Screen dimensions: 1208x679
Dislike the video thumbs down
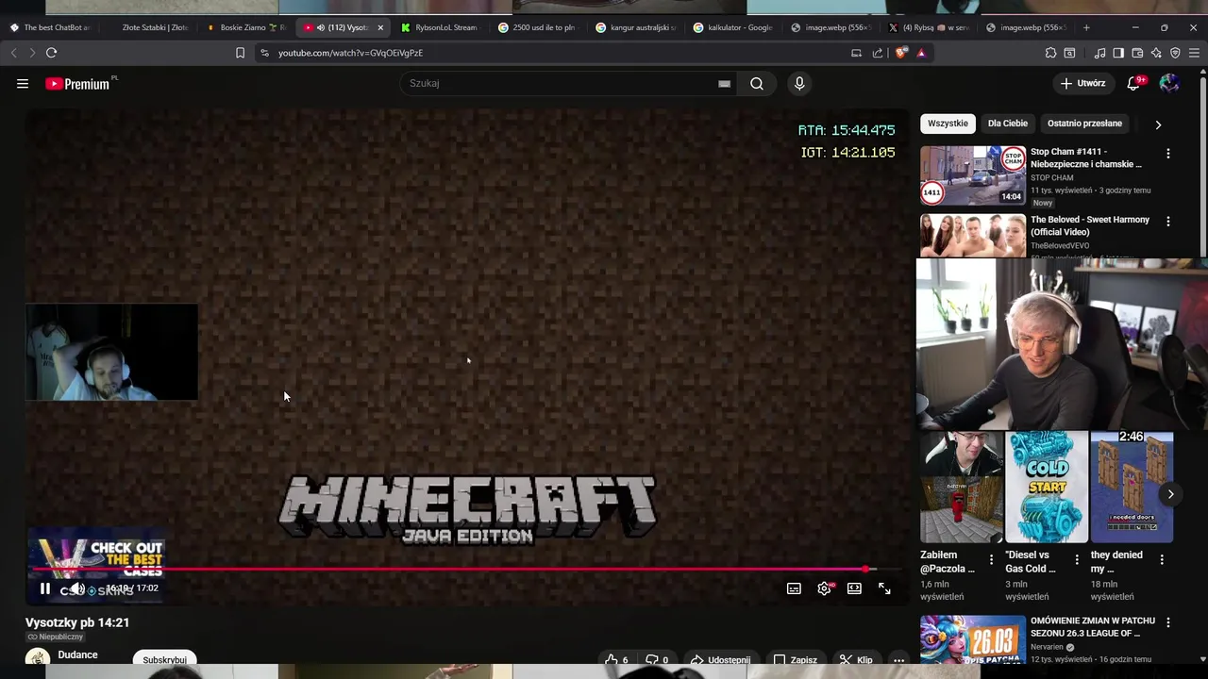pyautogui.click(x=656, y=660)
